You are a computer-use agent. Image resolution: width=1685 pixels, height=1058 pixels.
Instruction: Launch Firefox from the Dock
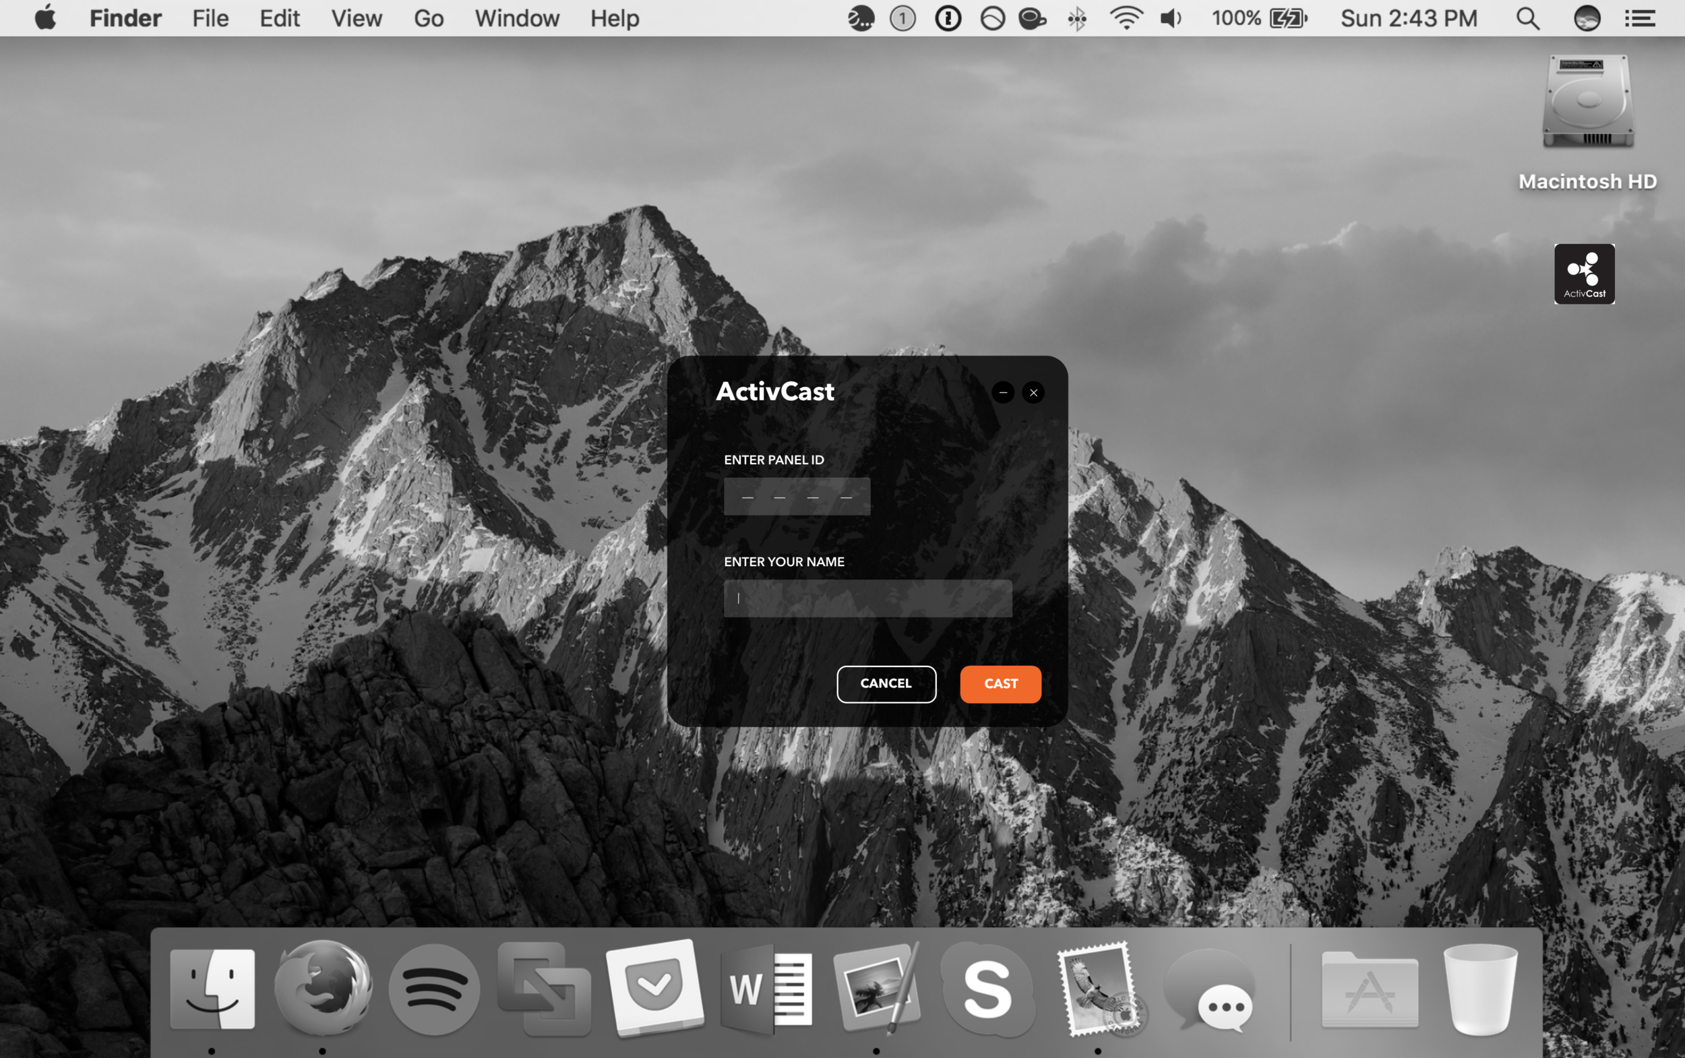point(323,988)
